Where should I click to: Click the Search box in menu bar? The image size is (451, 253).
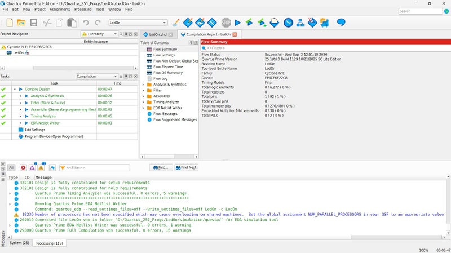(x=420, y=11)
